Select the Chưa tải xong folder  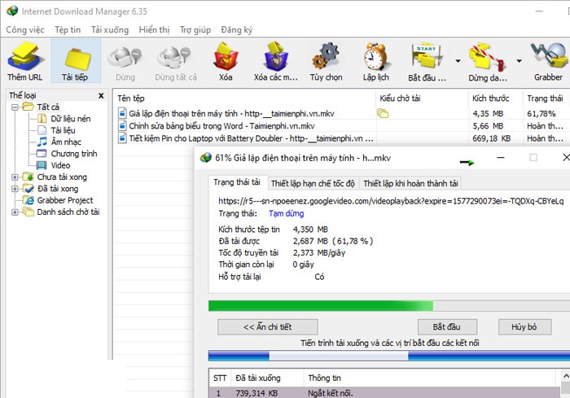[x=55, y=177]
